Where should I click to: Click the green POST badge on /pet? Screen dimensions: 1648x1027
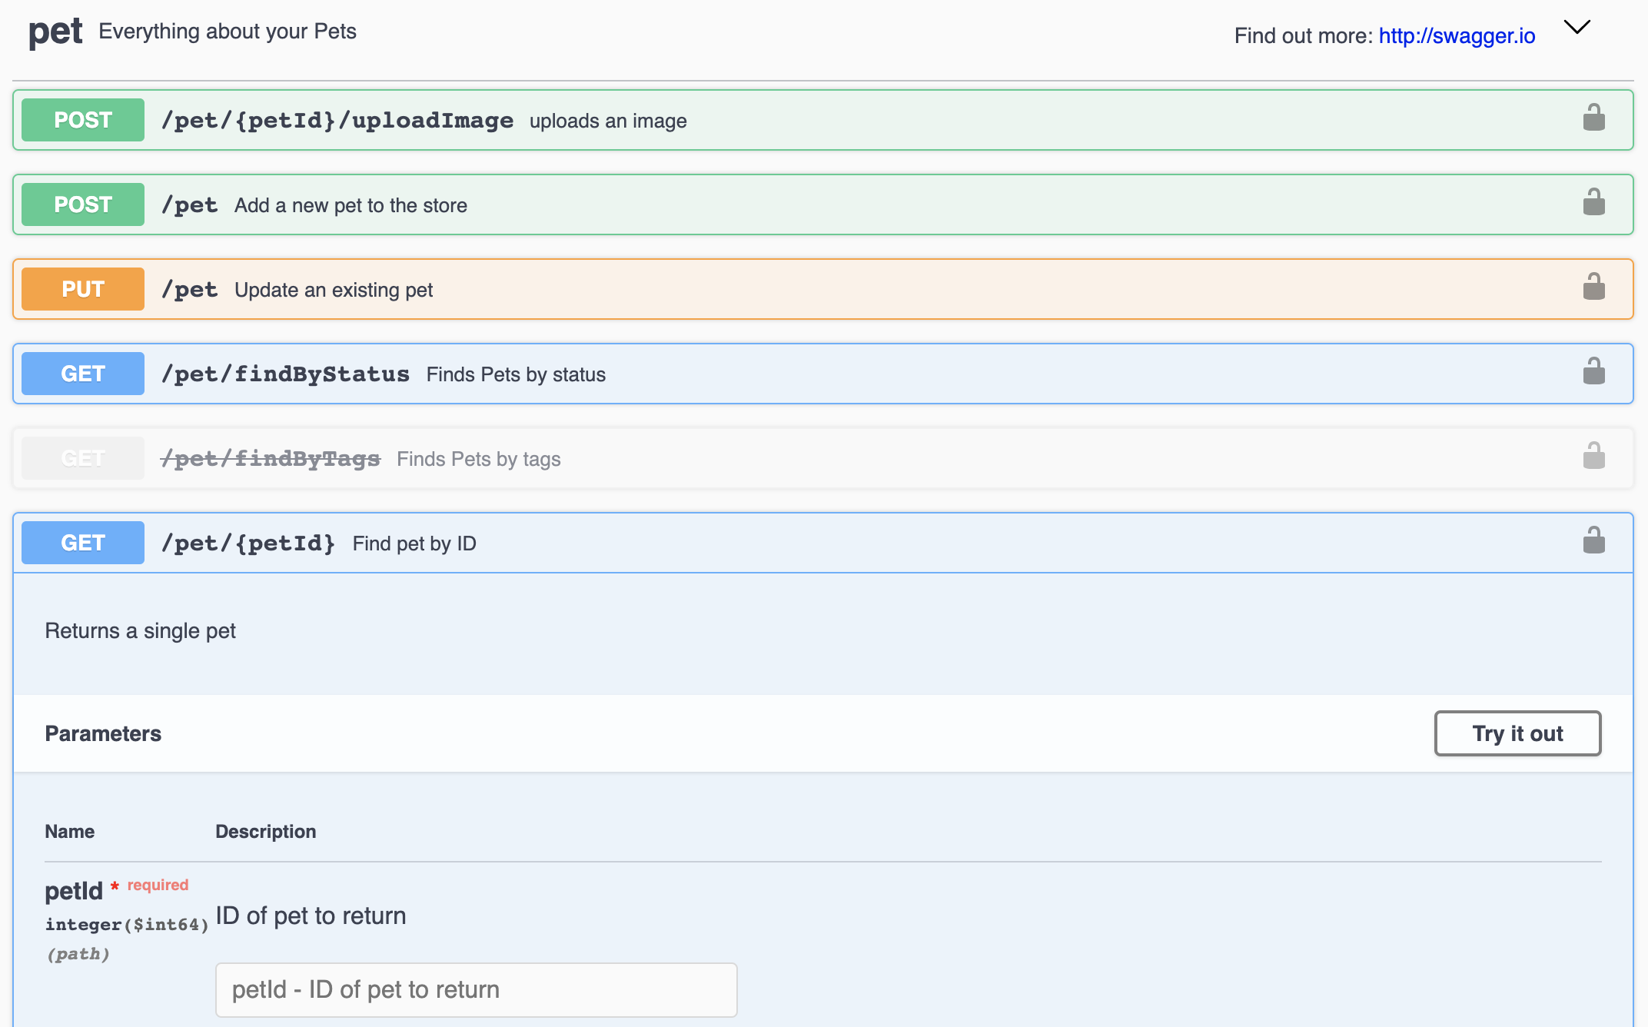point(82,204)
